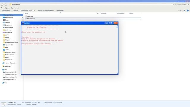190x107 pixels.
Task: Select Игрушки folder in sidebar
Action: [x=8, y=40]
